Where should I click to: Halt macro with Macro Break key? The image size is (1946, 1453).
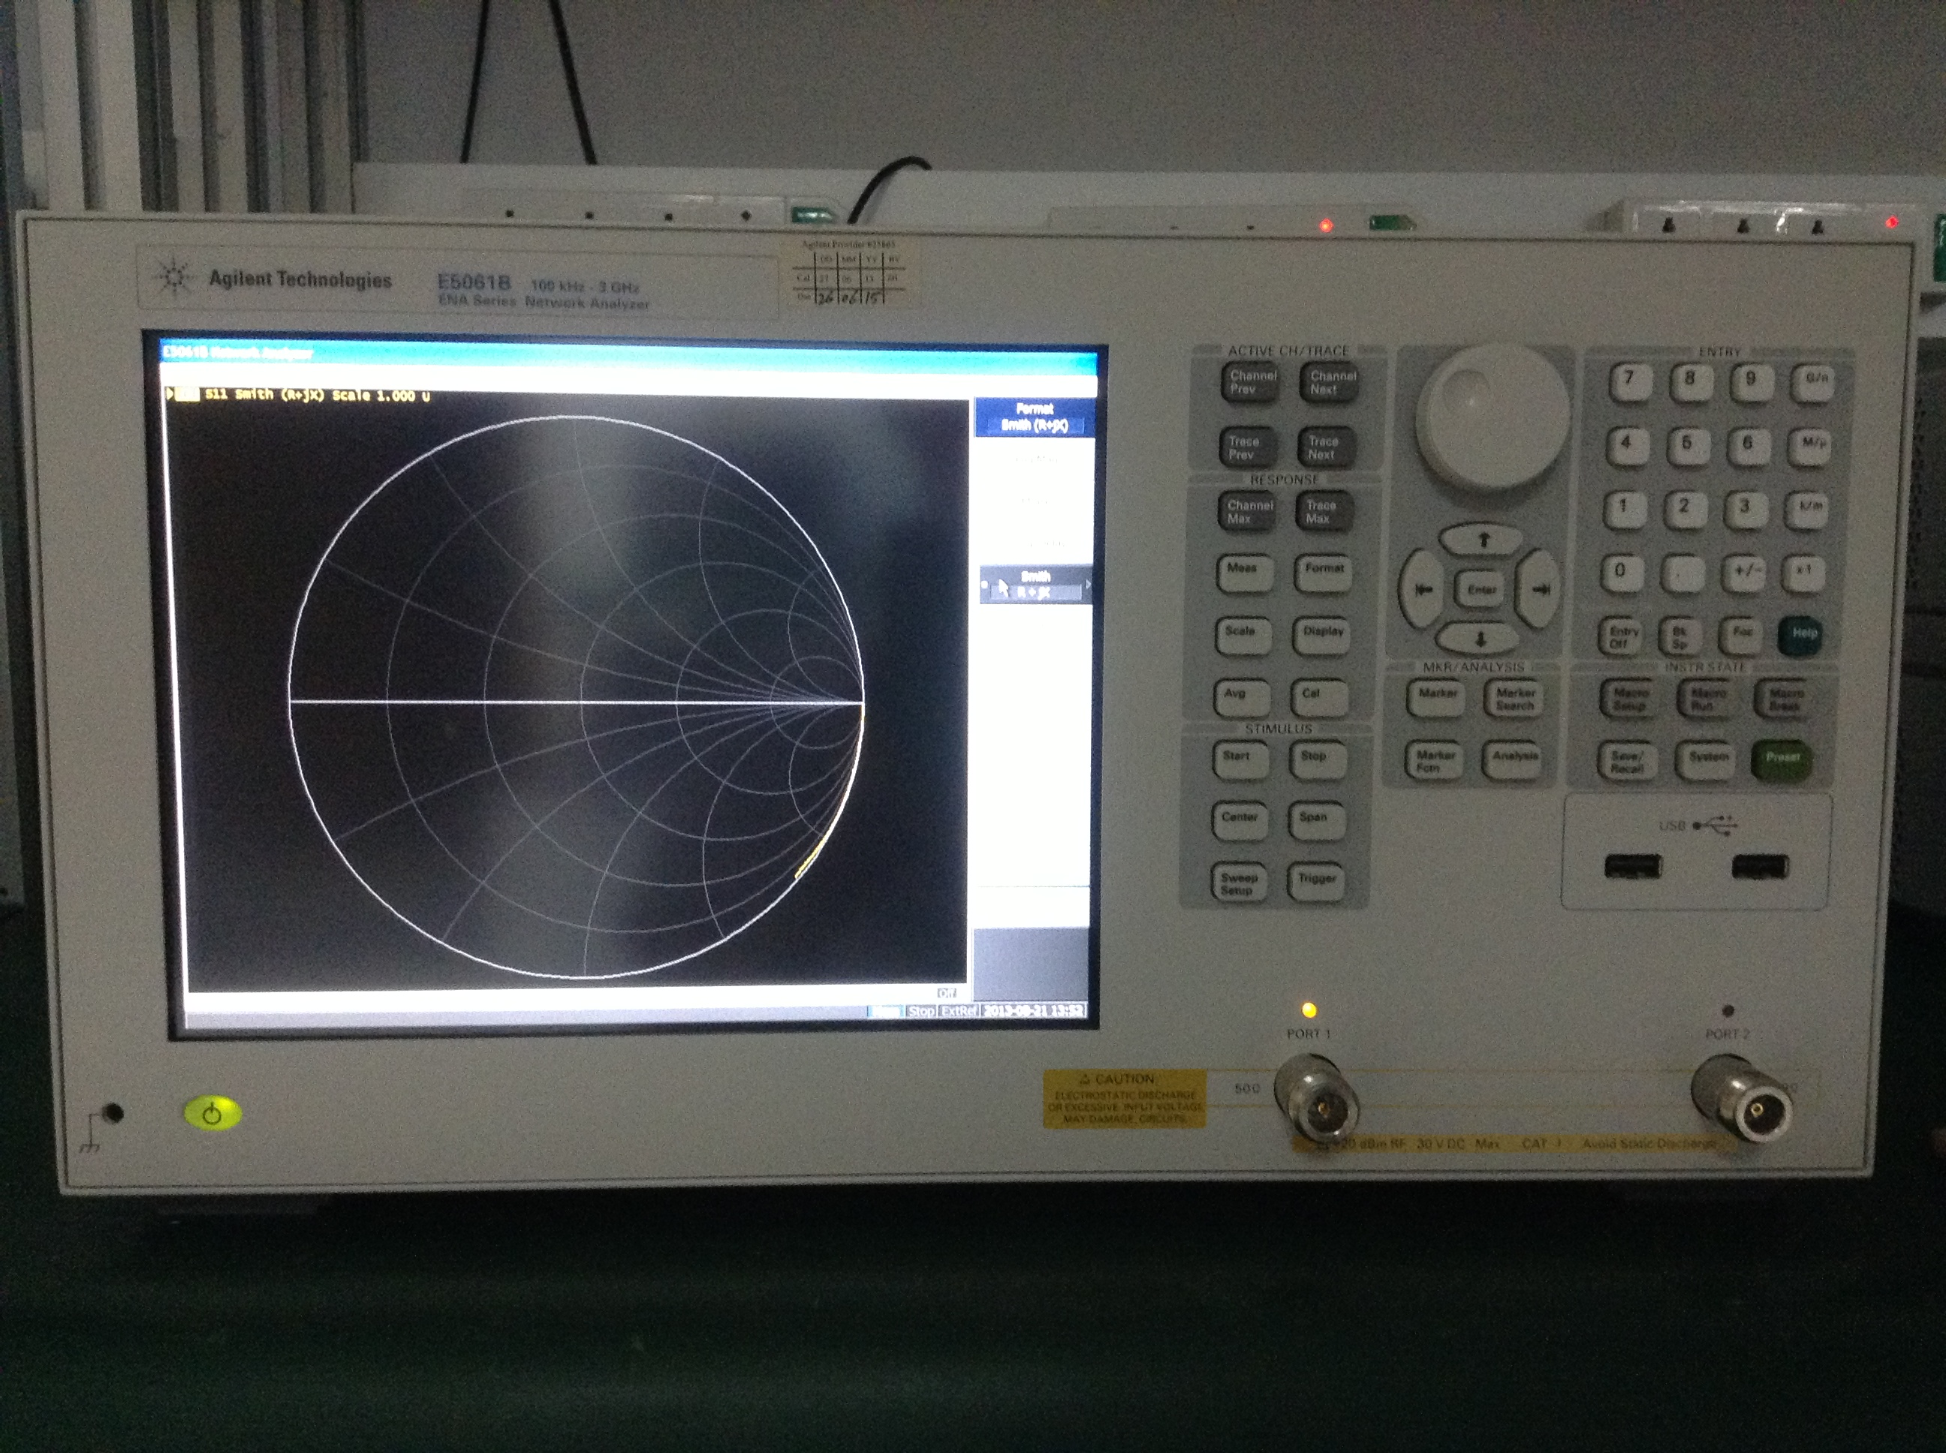pyautogui.click(x=1784, y=699)
